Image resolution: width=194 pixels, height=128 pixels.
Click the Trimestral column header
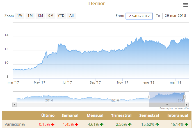click(121, 115)
